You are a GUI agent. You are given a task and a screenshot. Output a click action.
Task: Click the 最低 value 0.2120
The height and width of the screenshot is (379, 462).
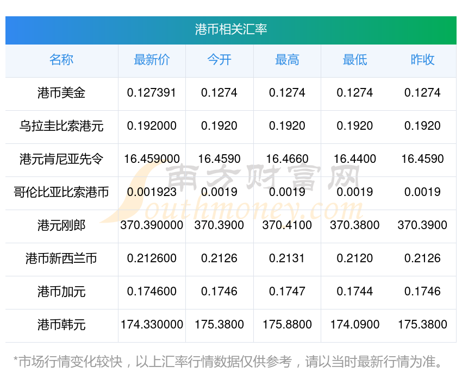(x=355, y=258)
